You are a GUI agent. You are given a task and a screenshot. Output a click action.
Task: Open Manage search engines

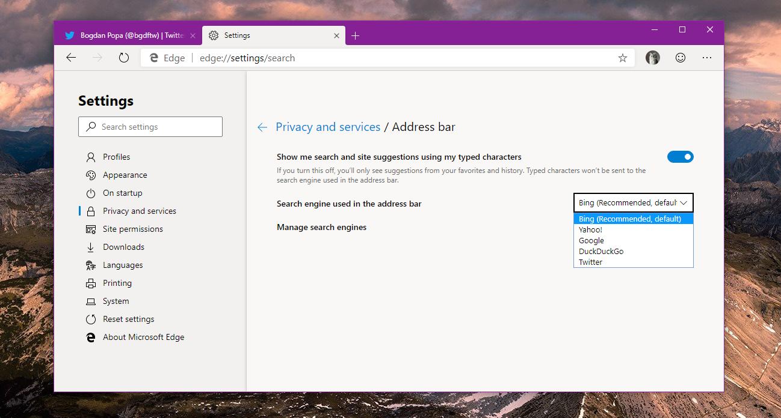point(321,227)
